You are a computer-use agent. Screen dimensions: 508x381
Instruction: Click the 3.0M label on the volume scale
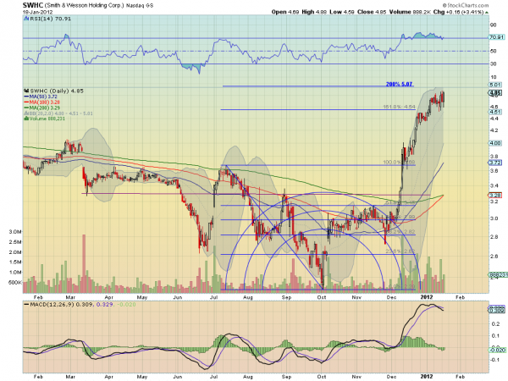(x=15, y=232)
